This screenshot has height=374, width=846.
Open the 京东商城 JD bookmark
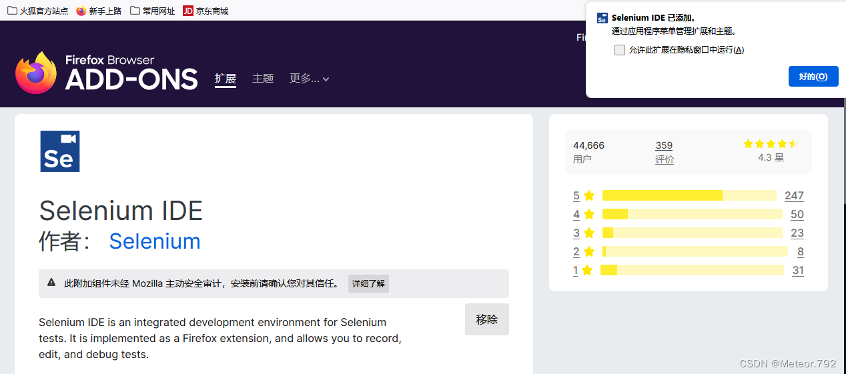click(x=205, y=11)
